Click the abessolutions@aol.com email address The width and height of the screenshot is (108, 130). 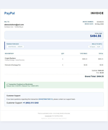tap(14, 25)
